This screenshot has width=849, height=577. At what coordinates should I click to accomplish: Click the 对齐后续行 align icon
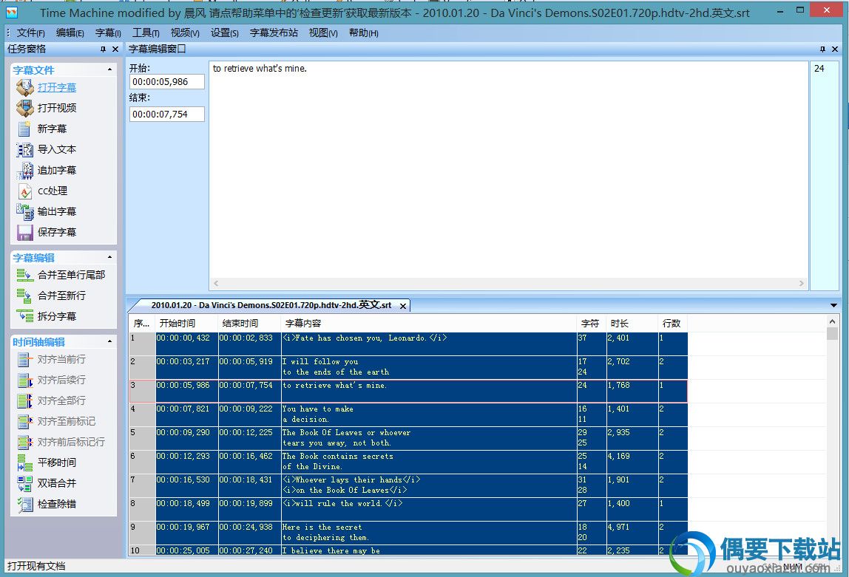[x=25, y=380]
